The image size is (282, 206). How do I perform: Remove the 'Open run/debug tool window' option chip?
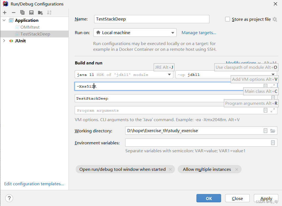point(170,169)
